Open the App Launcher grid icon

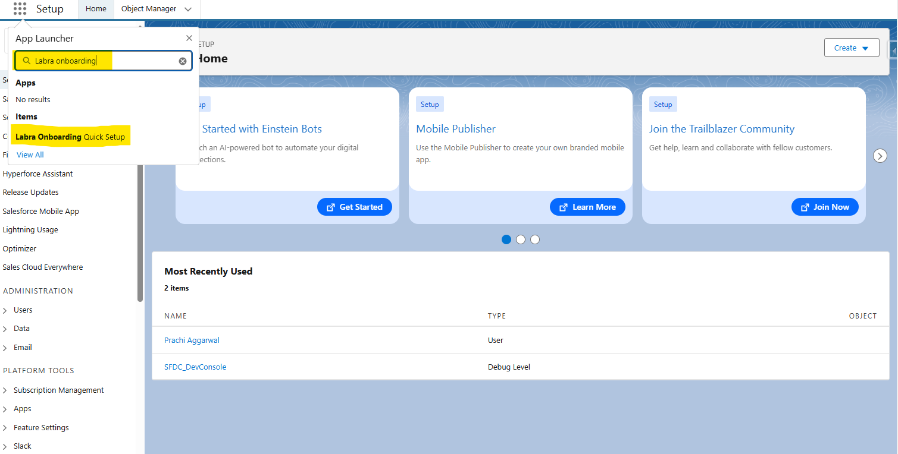20,9
